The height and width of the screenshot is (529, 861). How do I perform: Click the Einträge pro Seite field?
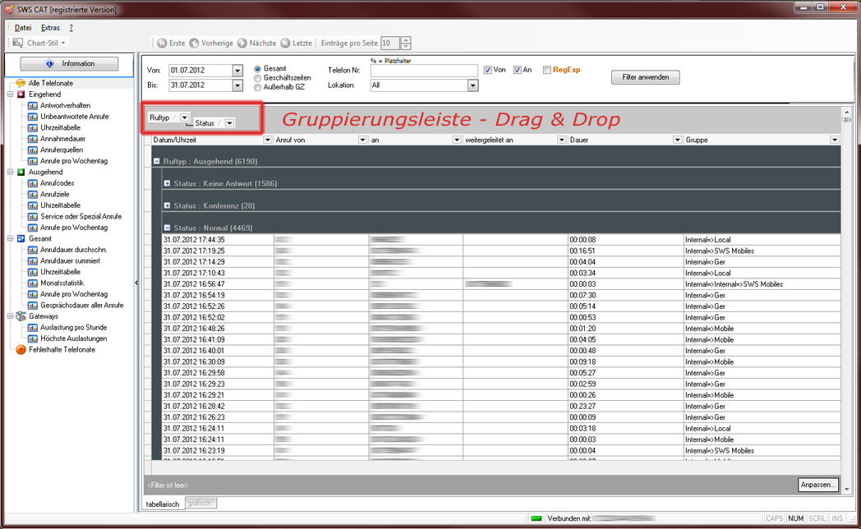[390, 43]
